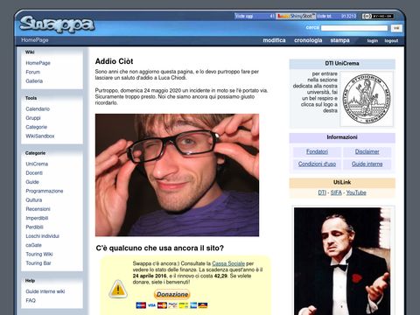The width and height of the screenshot is (420, 315).
Task: Open the cronologia page history
Action: (x=308, y=40)
